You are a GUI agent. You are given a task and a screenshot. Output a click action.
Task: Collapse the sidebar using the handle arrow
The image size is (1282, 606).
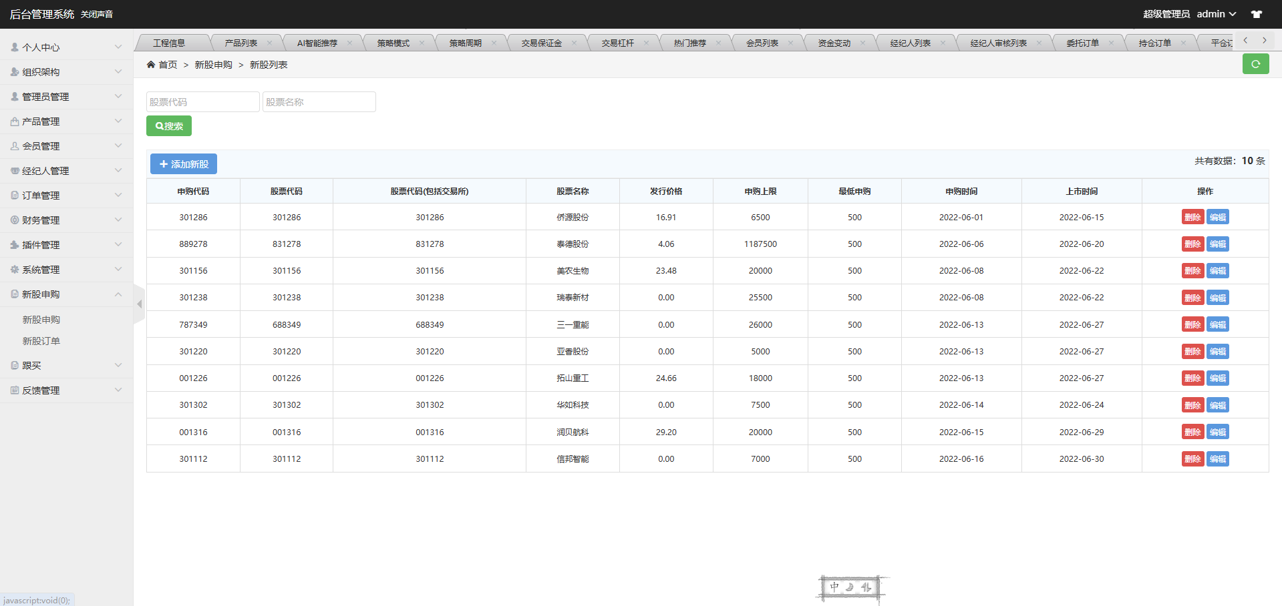coord(139,304)
